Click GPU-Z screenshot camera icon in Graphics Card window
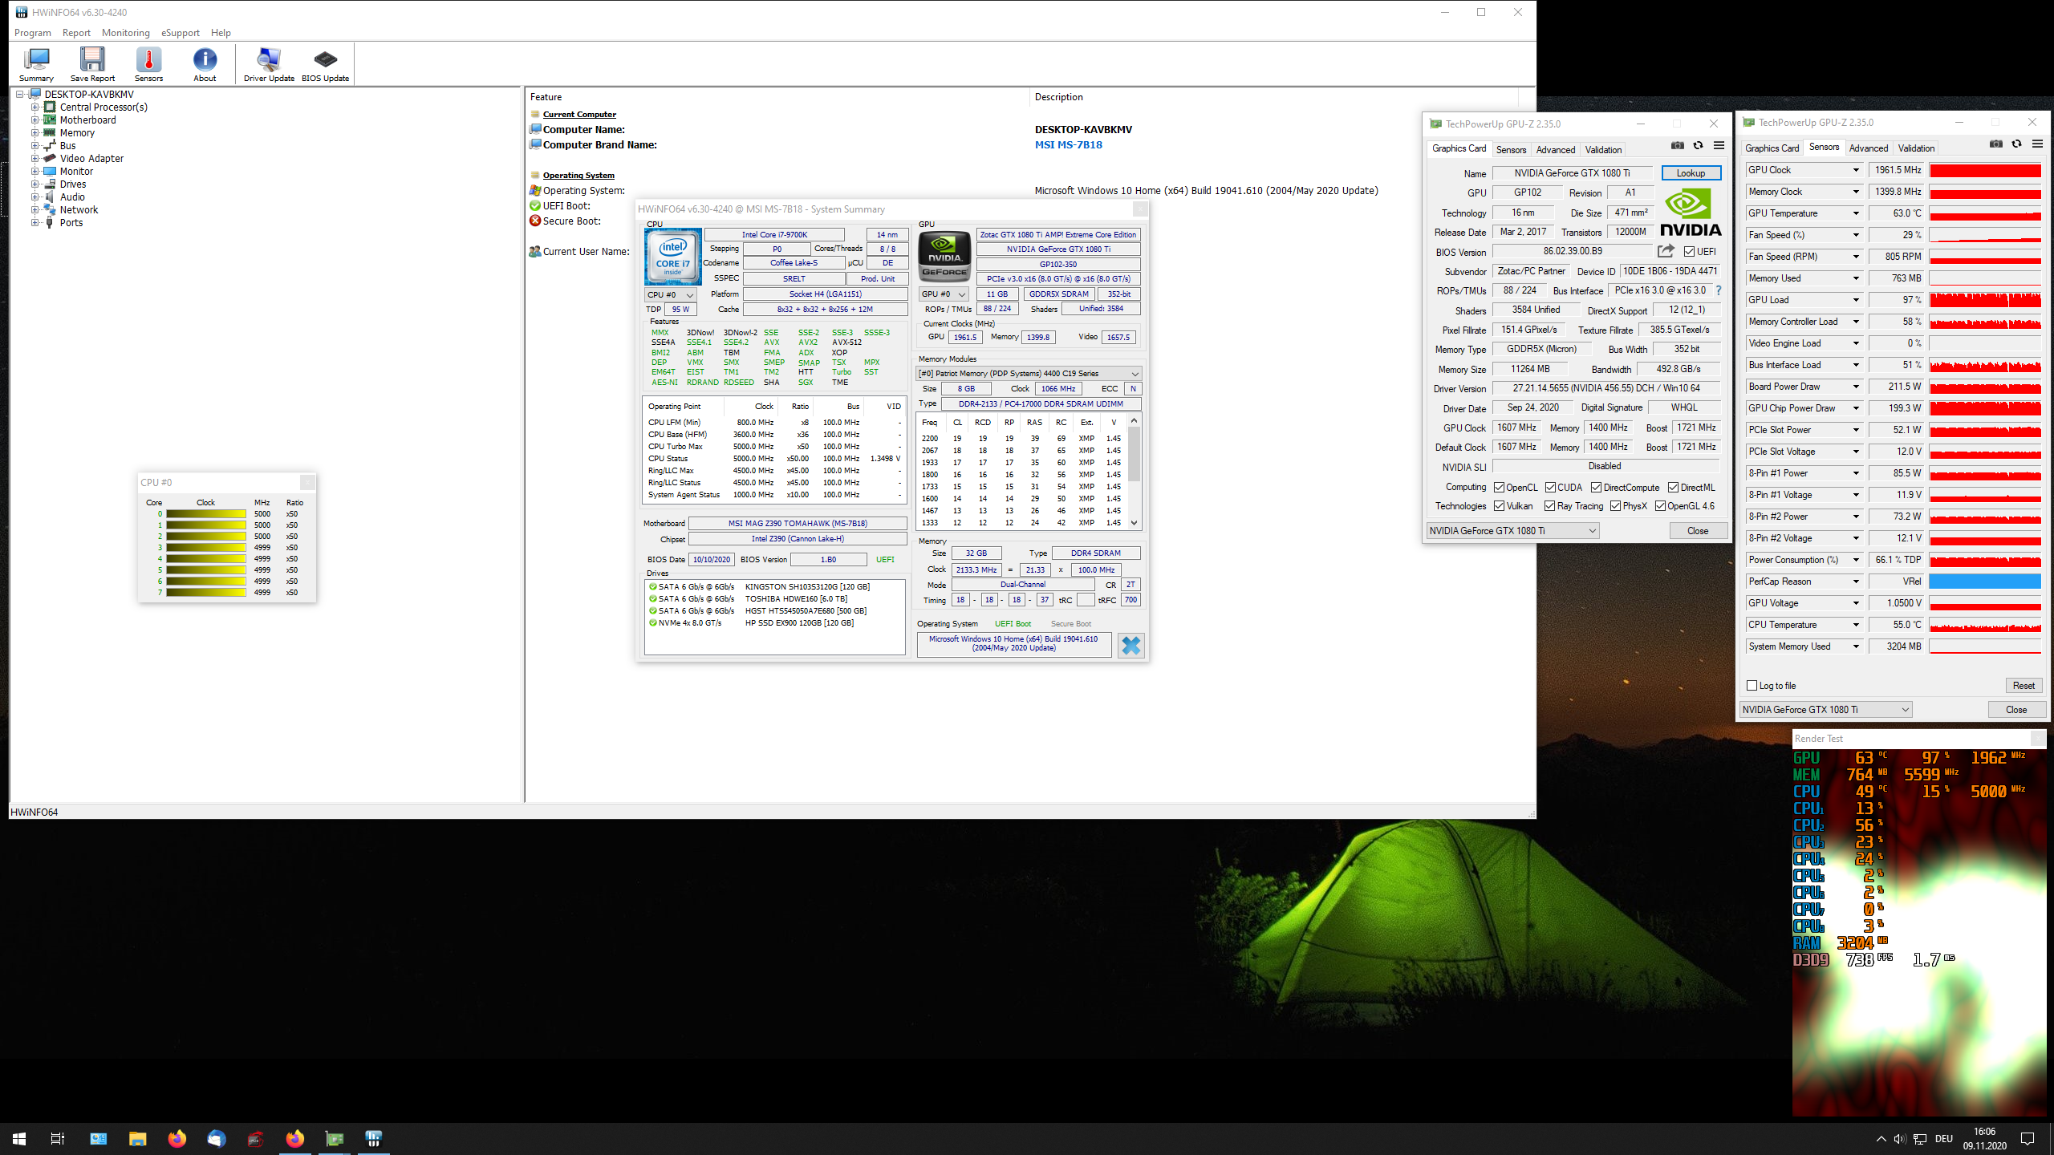Screen dimensions: 2054x1155 click(1677, 146)
